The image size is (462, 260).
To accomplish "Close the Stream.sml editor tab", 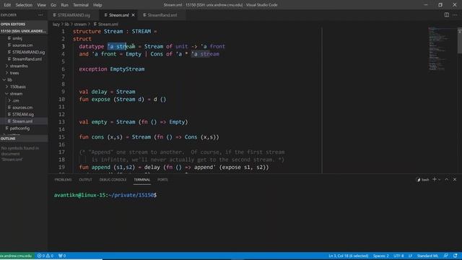I will coord(133,15).
